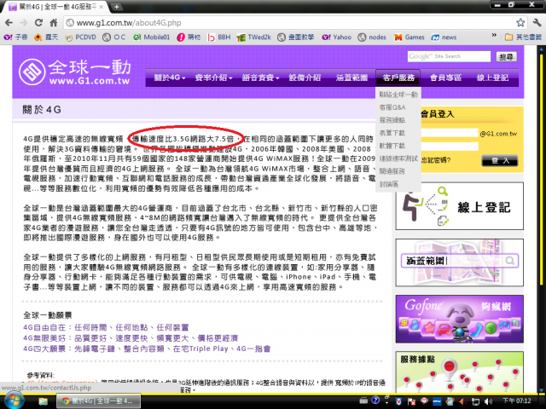The image size is (546, 409).
Task: Expand the 關於4G navigation dropdown
Action: pyautogui.click(x=170, y=78)
